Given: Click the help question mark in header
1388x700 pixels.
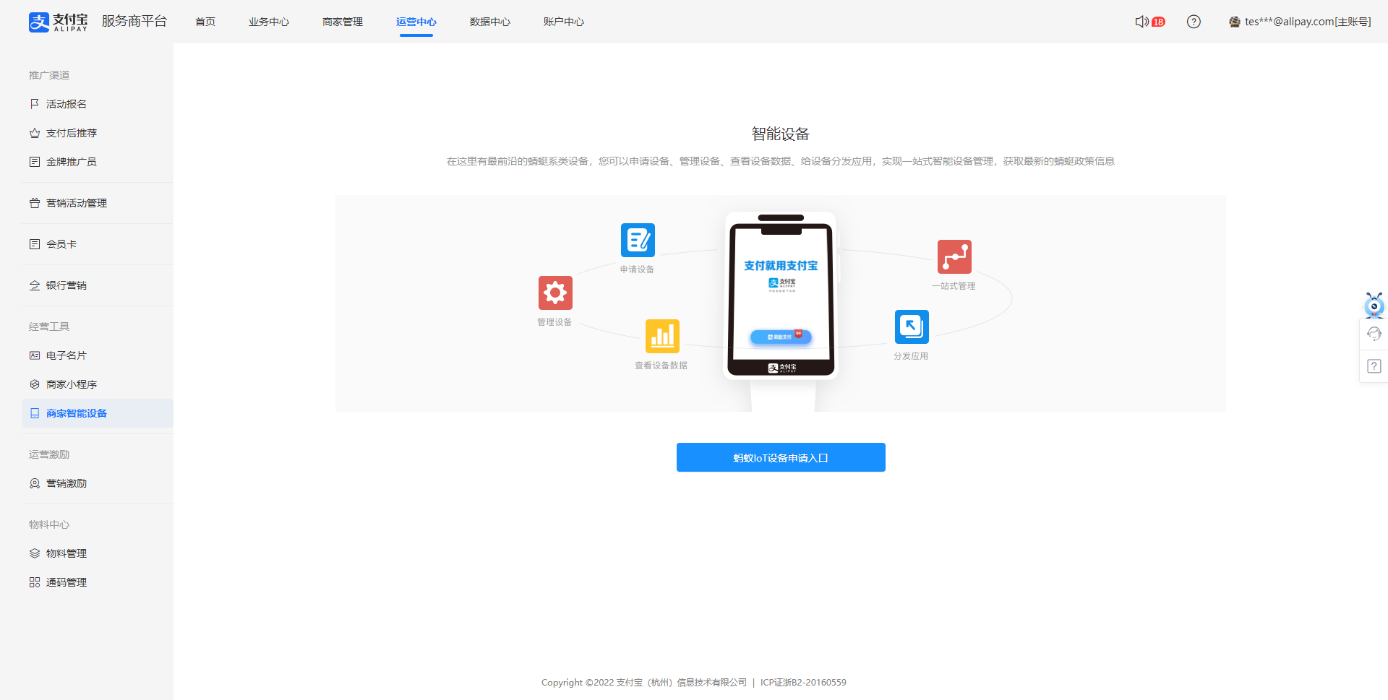Looking at the screenshot, I should coord(1194,22).
